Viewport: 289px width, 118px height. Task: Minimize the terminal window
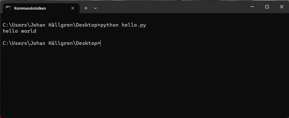coord(252,7)
